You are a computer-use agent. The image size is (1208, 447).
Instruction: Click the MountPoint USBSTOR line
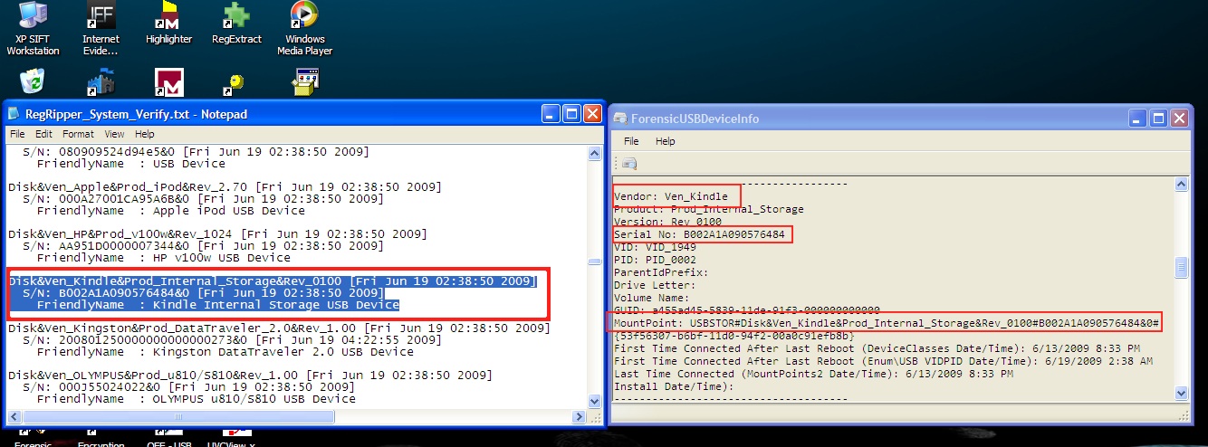pos(887,323)
